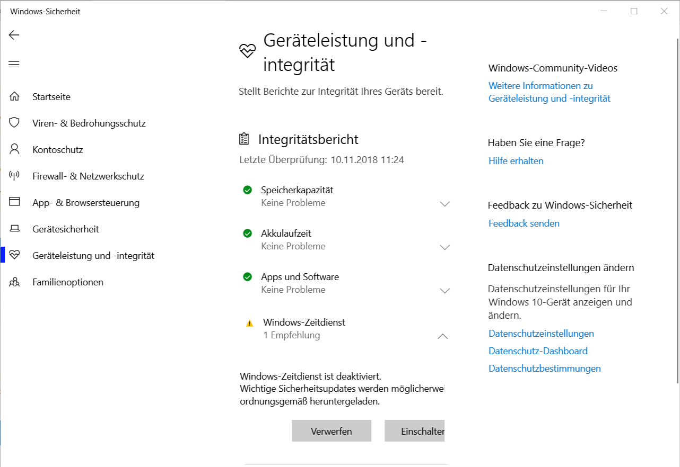Click the Akkulaufzeit heading text
This screenshot has height=467, width=680.
286,233
